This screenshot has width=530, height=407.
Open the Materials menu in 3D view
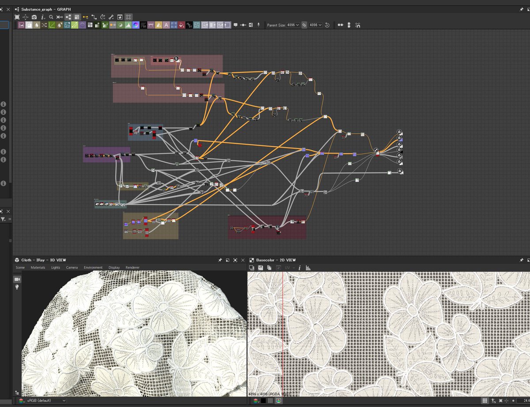[38, 268]
